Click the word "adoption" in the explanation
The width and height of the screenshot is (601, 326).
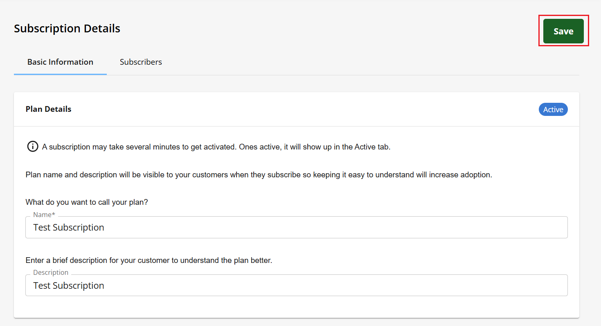click(475, 175)
